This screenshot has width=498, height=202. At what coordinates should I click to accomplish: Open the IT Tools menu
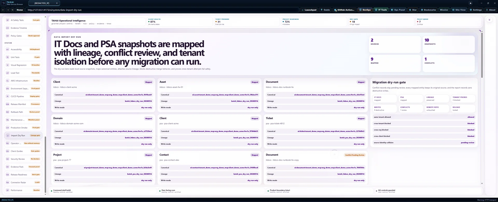[x=381, y=10]
